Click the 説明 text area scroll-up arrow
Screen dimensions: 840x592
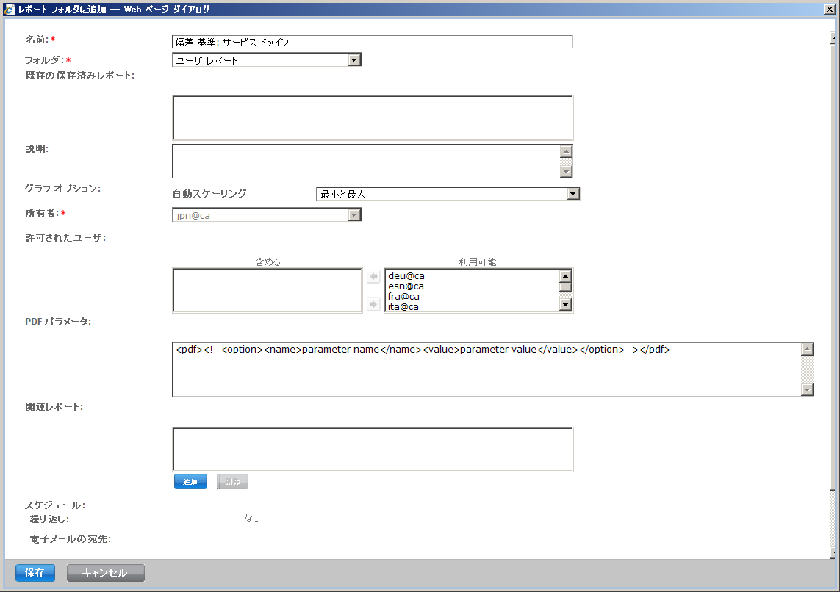[x=566, y=151]
